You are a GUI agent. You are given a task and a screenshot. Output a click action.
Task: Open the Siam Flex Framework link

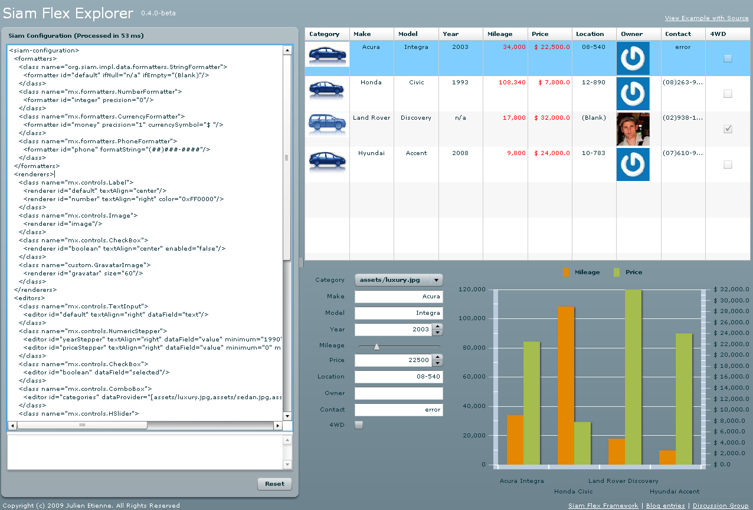[603, 506]
